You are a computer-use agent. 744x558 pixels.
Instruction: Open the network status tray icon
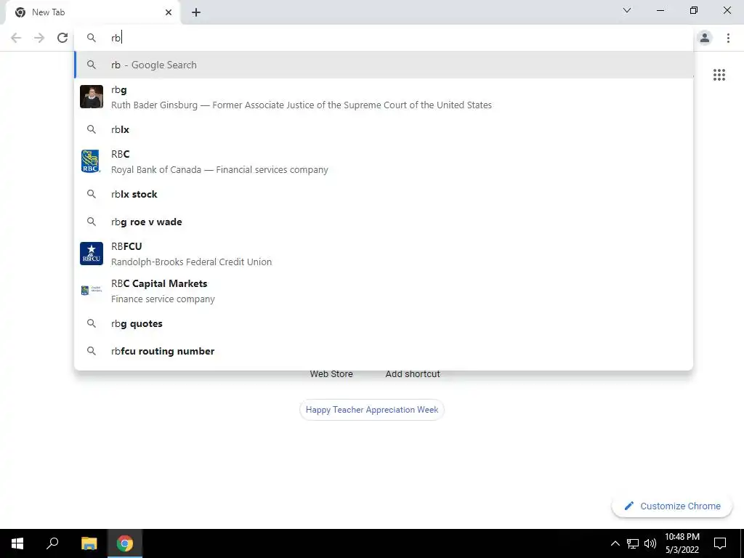[633, 543]
